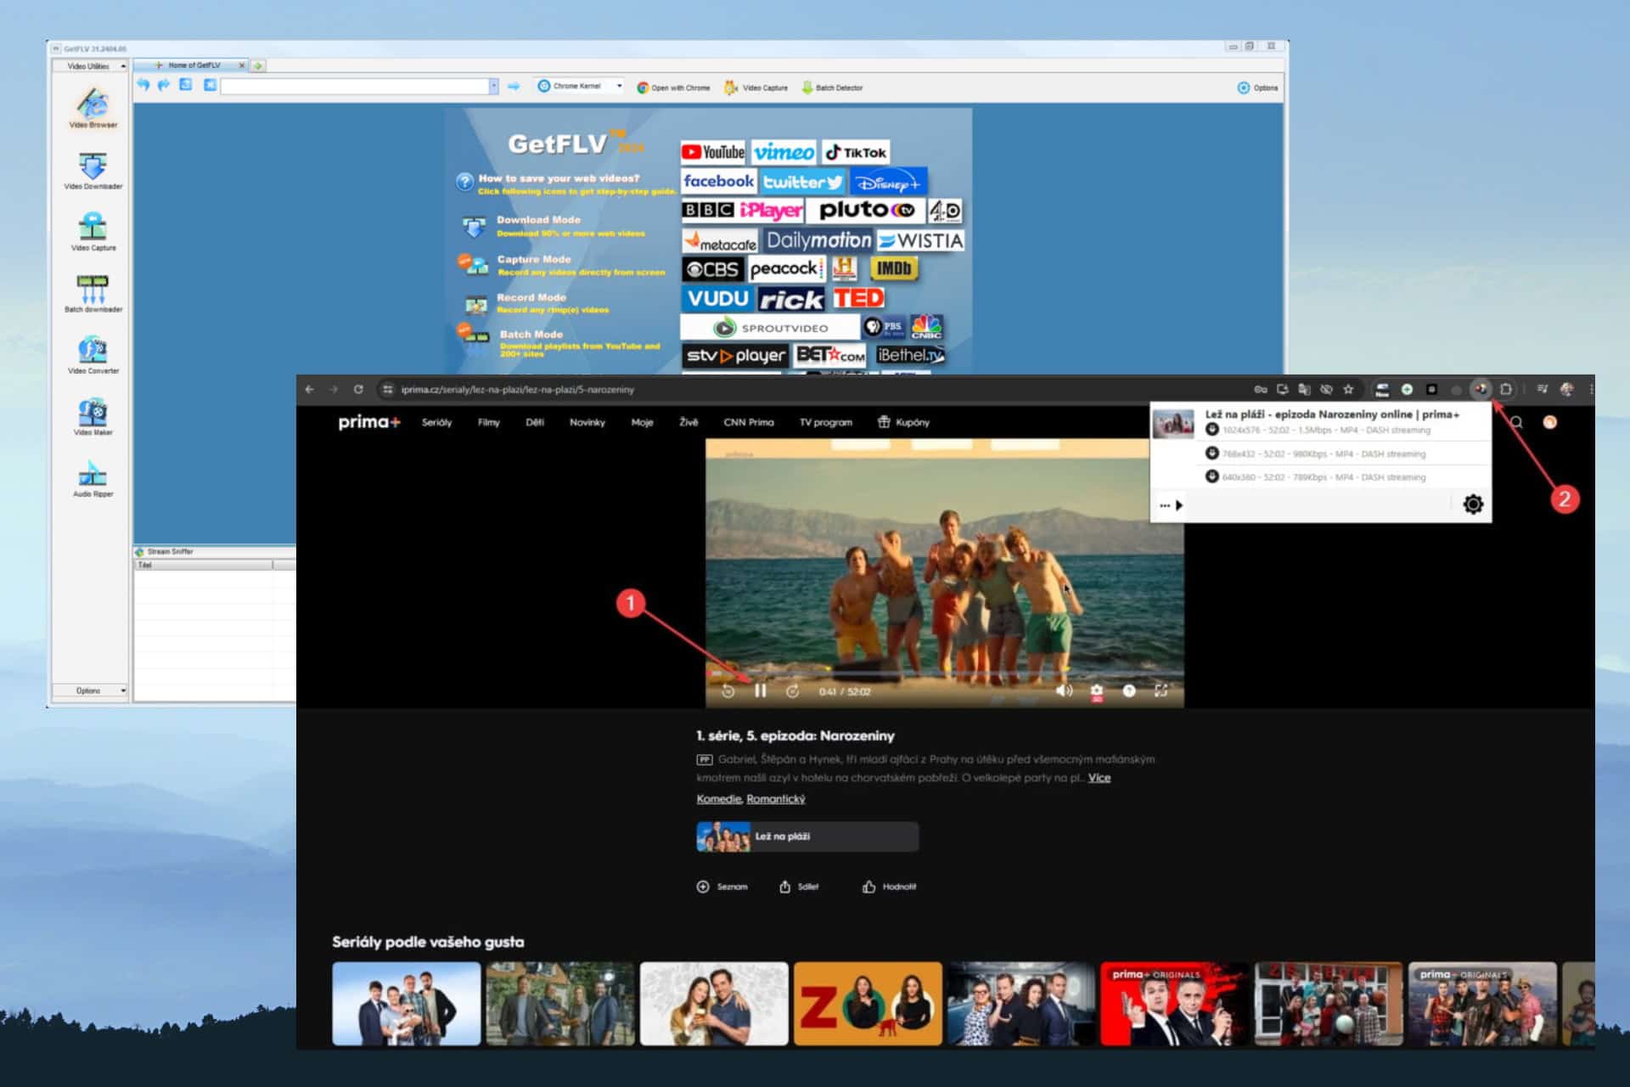1630x1087 pixels.
Task: Click GetFLV stop loading icon
Action: coord(210,85)
